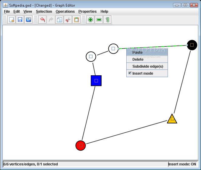Select the black circle vertex
Screen dimensions: 201x170
coord(192,45)
